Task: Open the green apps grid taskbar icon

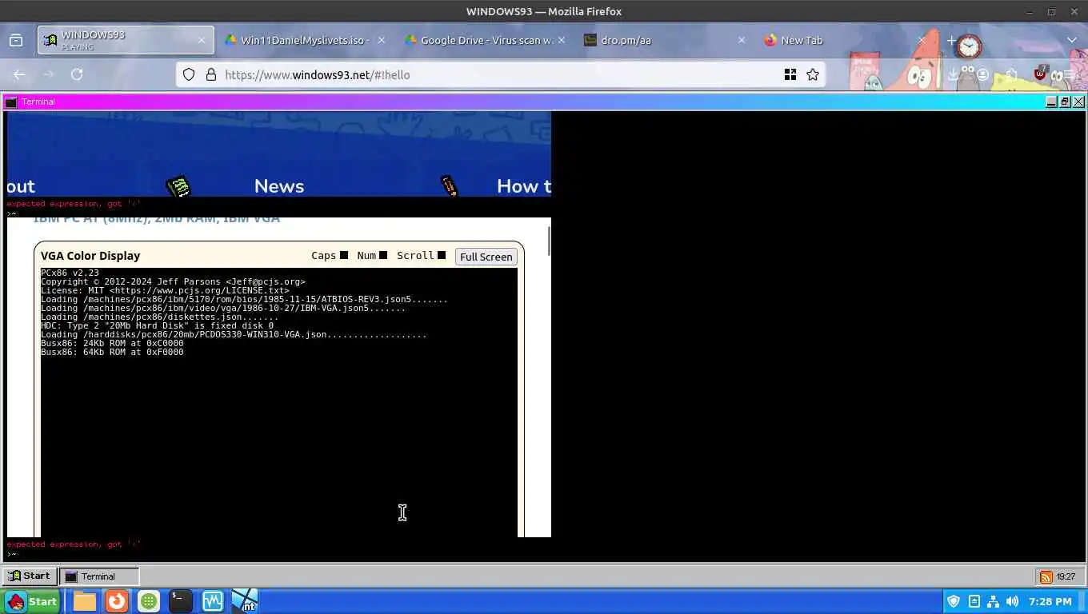Action: [149, 601]
